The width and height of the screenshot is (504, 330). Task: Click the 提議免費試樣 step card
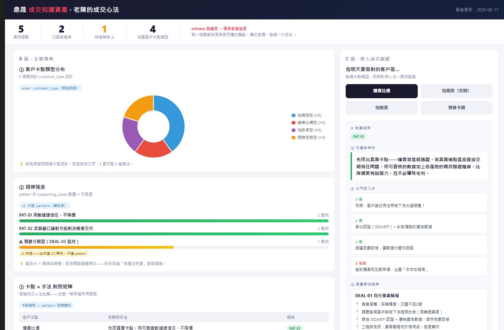click(419, 245)
